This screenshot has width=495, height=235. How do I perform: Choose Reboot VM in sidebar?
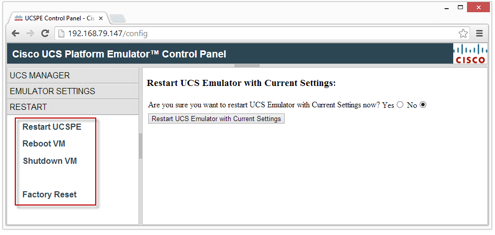click(x=44, y=143)
